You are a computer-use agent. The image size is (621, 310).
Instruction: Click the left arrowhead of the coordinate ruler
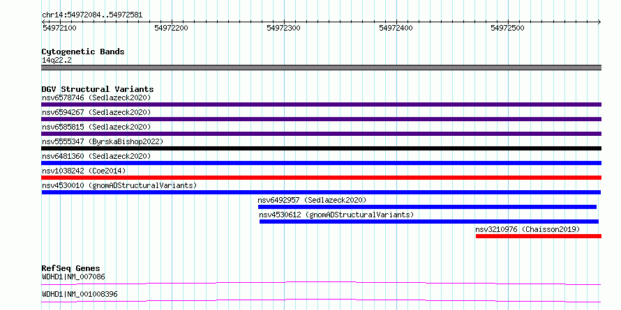pos(43,22)
